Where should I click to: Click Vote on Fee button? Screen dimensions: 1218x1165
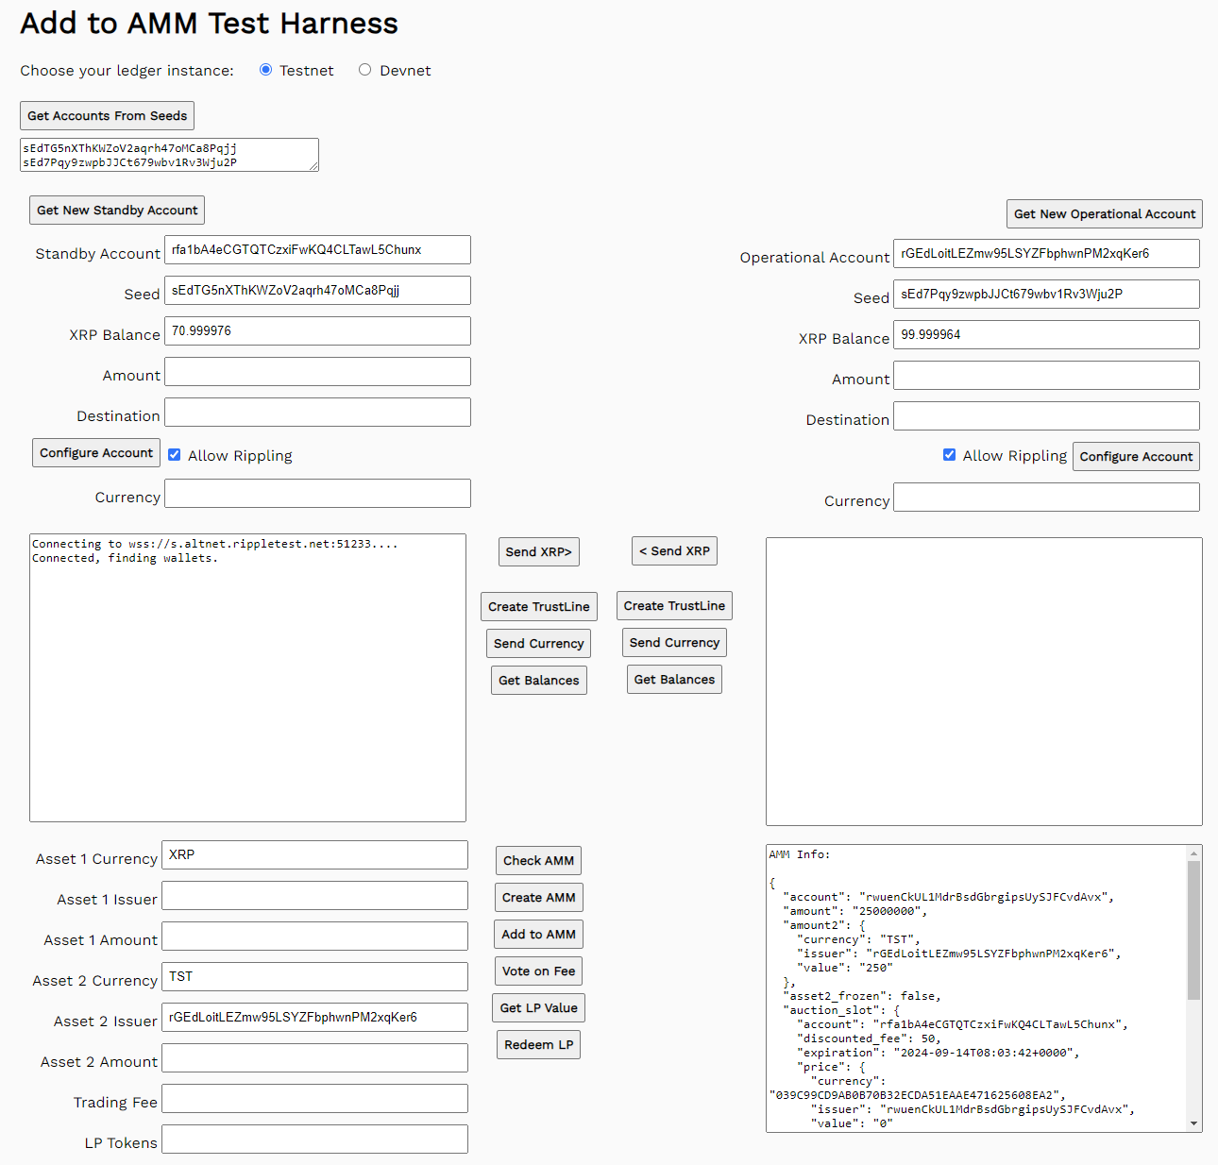click(538, 971)
